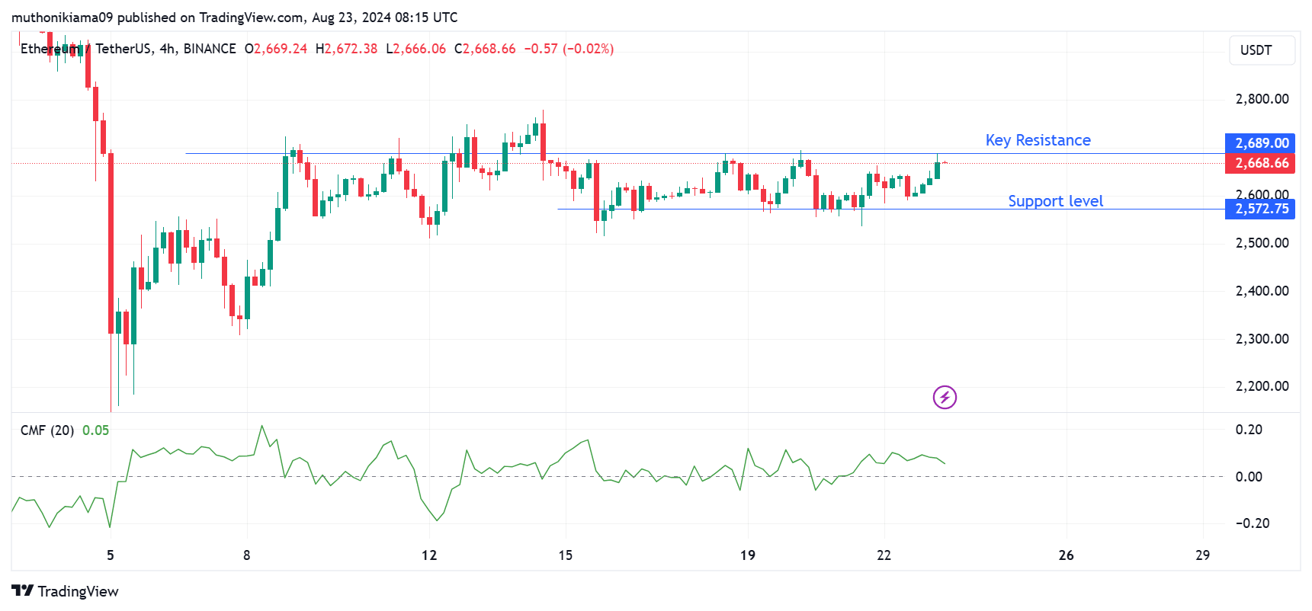Click the red 2,668.66 current price tag

click(x=1261, y=163)
